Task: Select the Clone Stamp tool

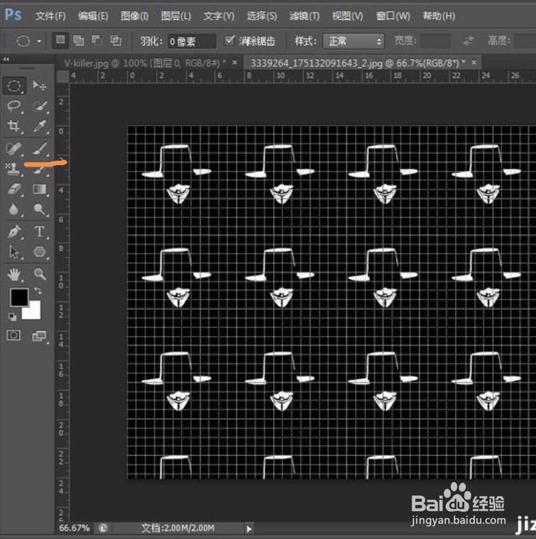Action: (13, 169)
